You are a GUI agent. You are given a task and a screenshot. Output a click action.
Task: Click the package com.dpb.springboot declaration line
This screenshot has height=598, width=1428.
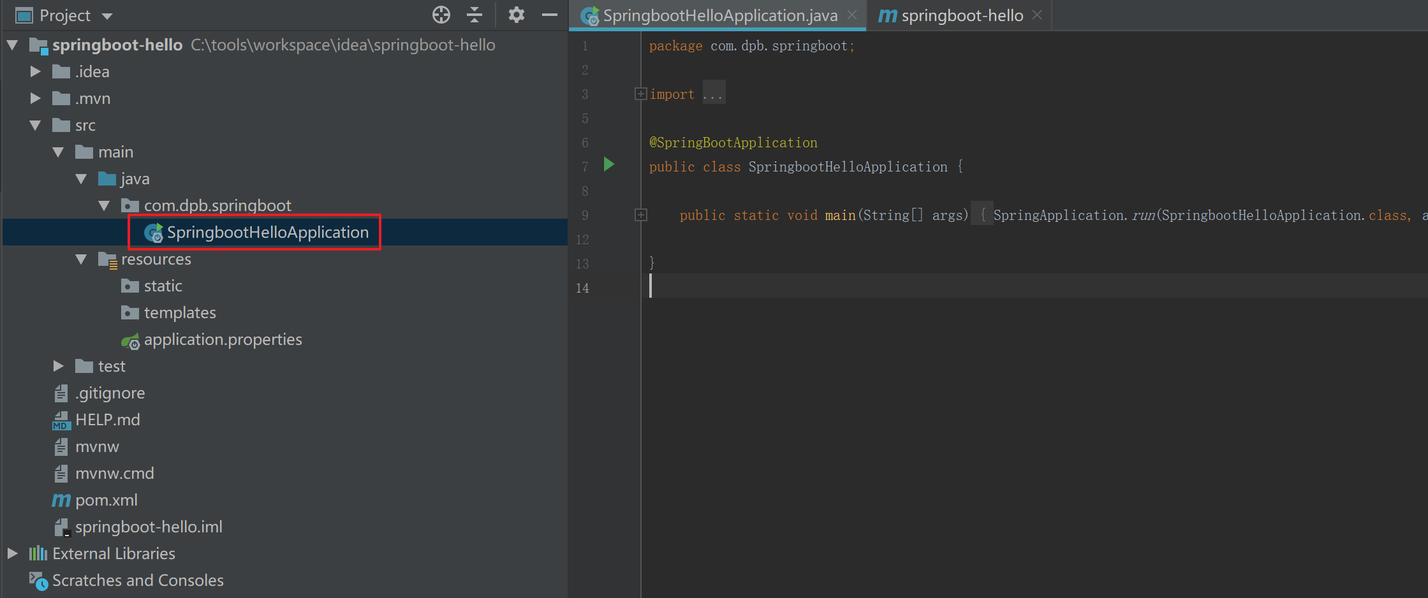pos(752,46)
